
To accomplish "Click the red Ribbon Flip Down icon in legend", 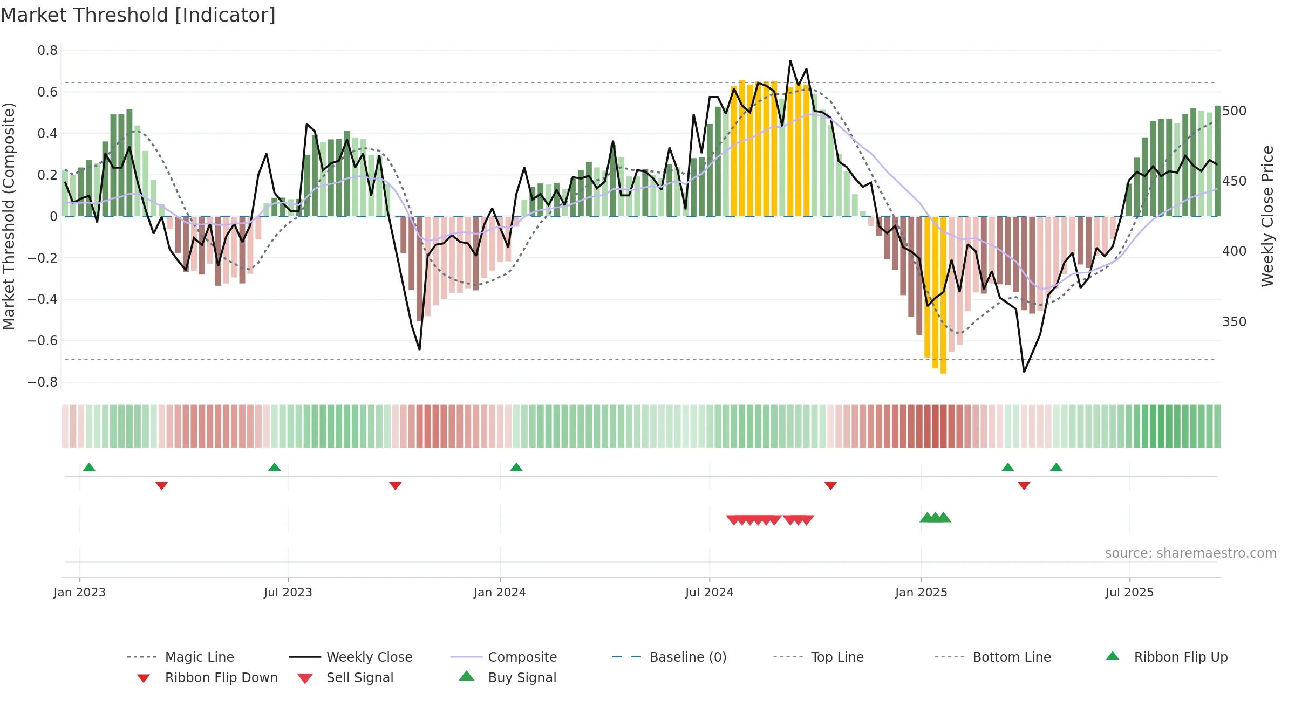I will pos(144,678).
